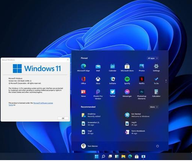Open the To Do app
The width and height of the screenshot is (192, 162).
tap(156, 80)
